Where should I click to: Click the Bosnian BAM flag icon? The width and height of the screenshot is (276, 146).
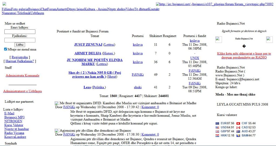(x=238, y=136)
